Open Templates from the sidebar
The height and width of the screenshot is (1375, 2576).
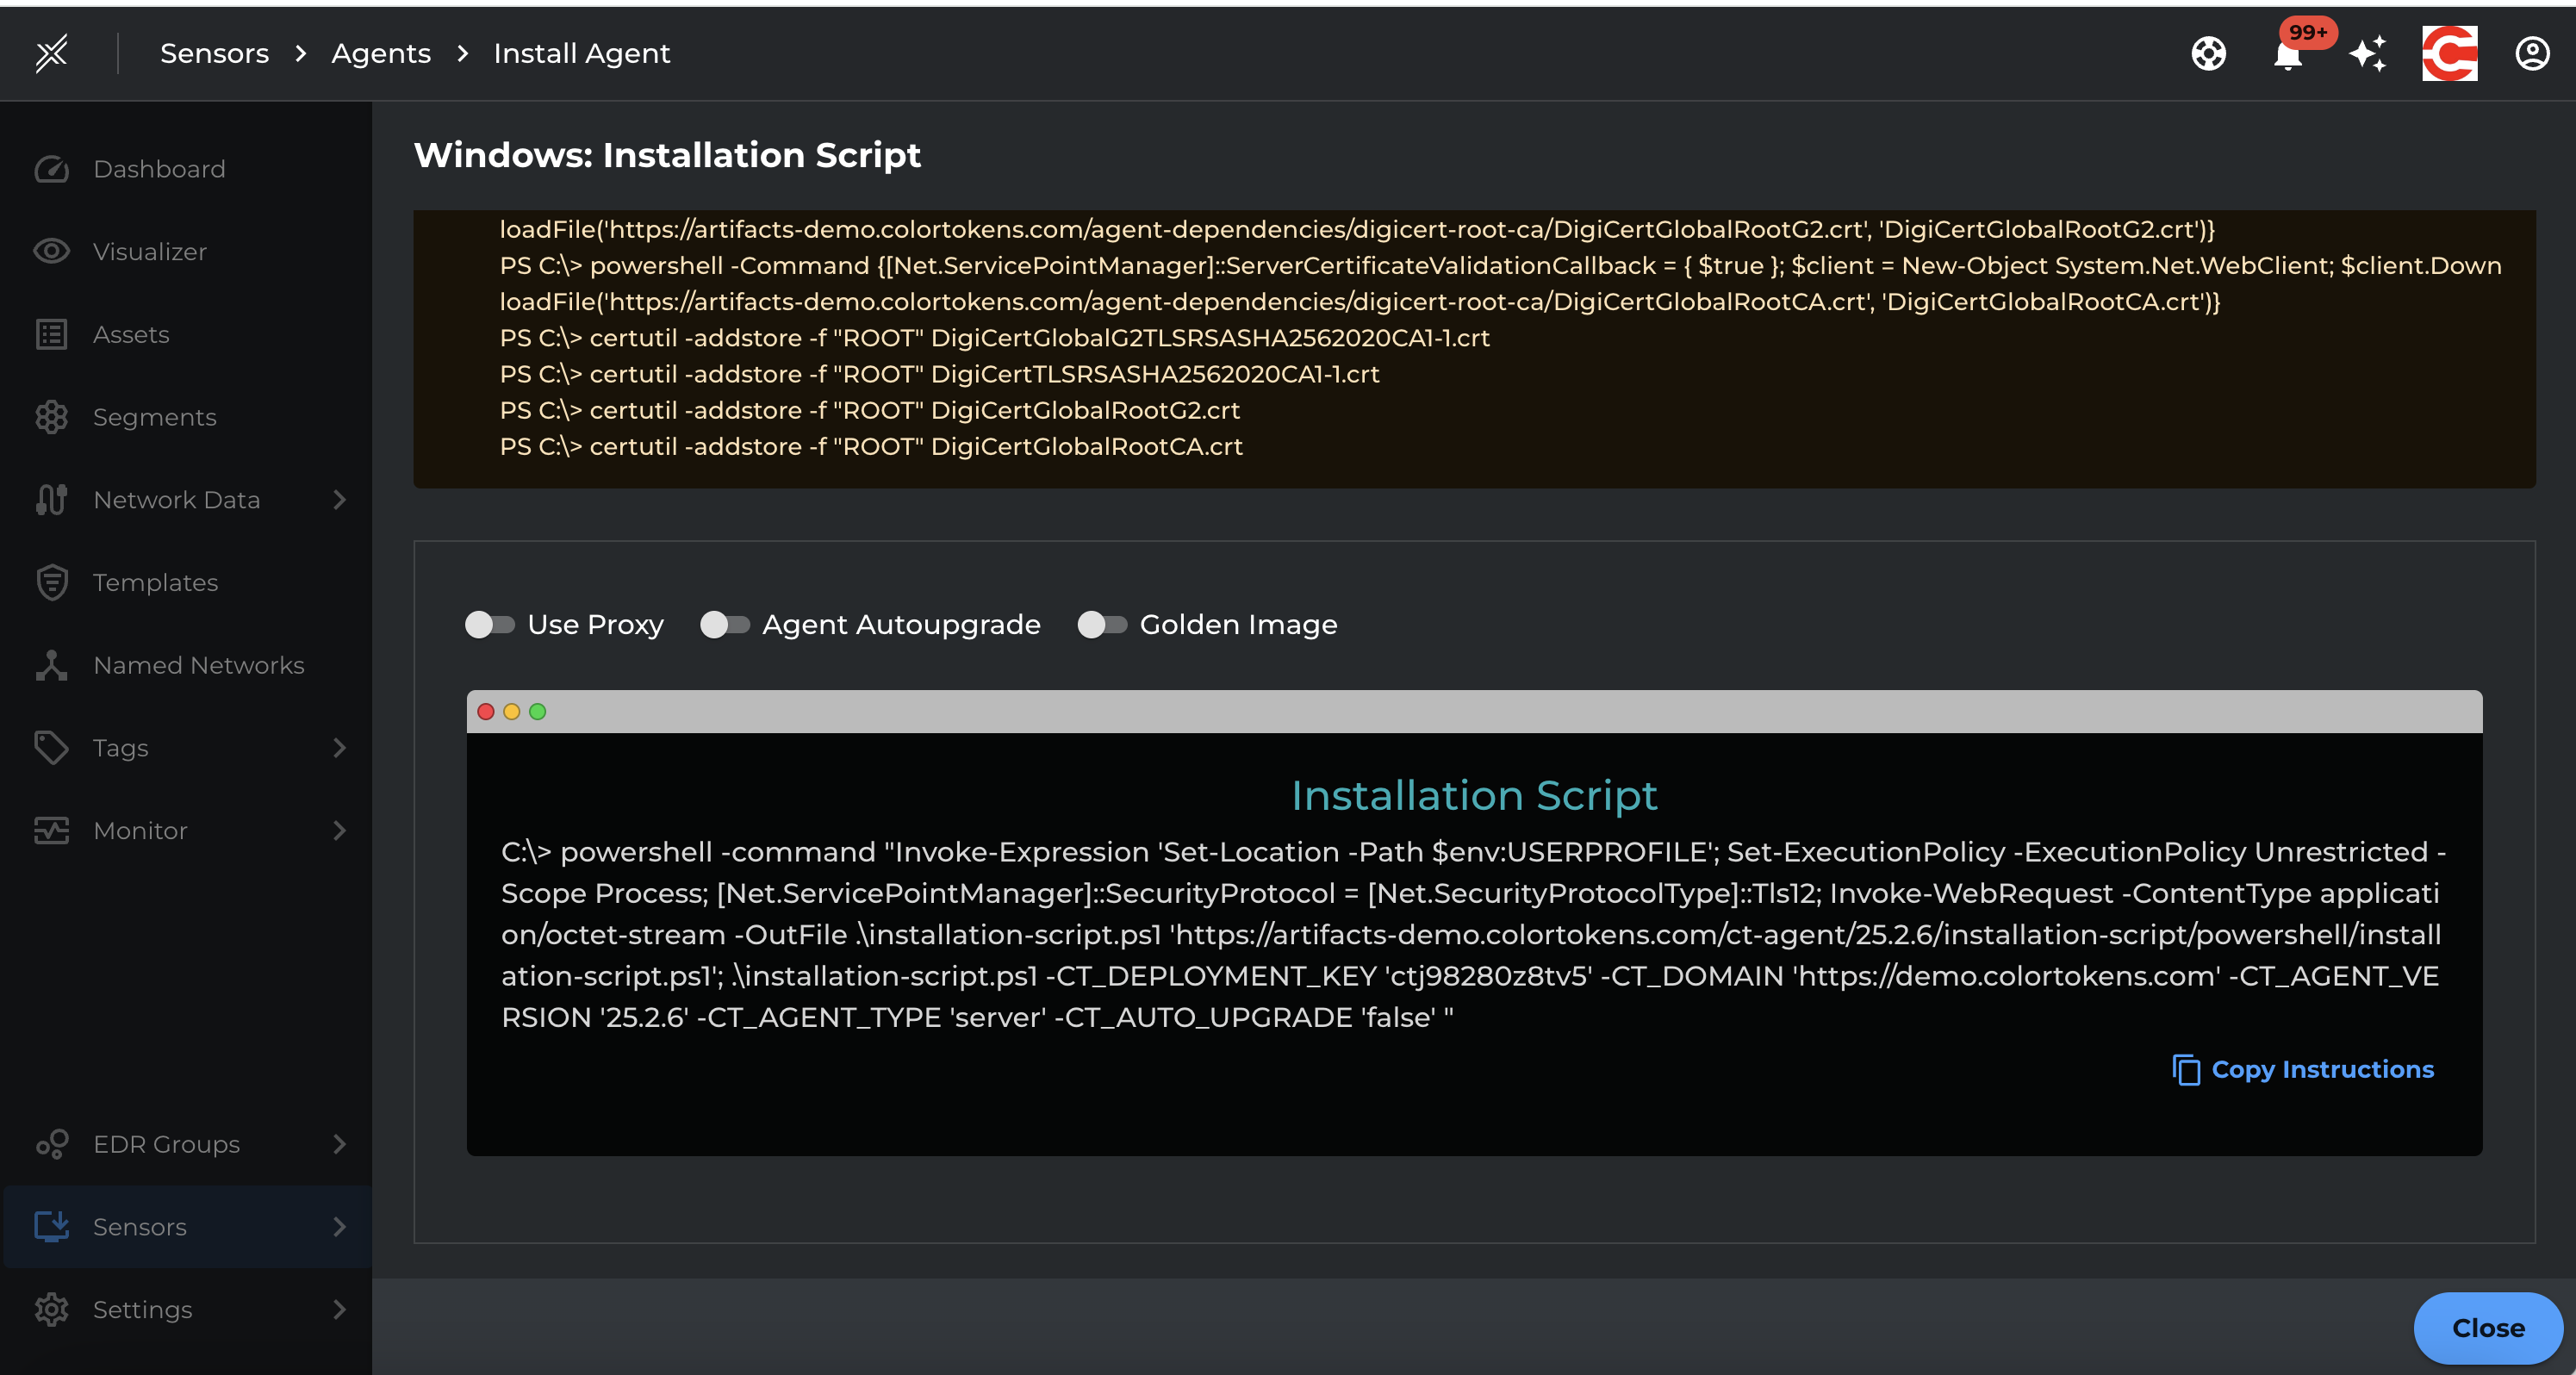(156, 582)
